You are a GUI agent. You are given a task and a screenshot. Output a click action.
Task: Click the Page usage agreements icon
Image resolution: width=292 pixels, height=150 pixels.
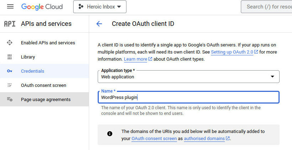10,99
